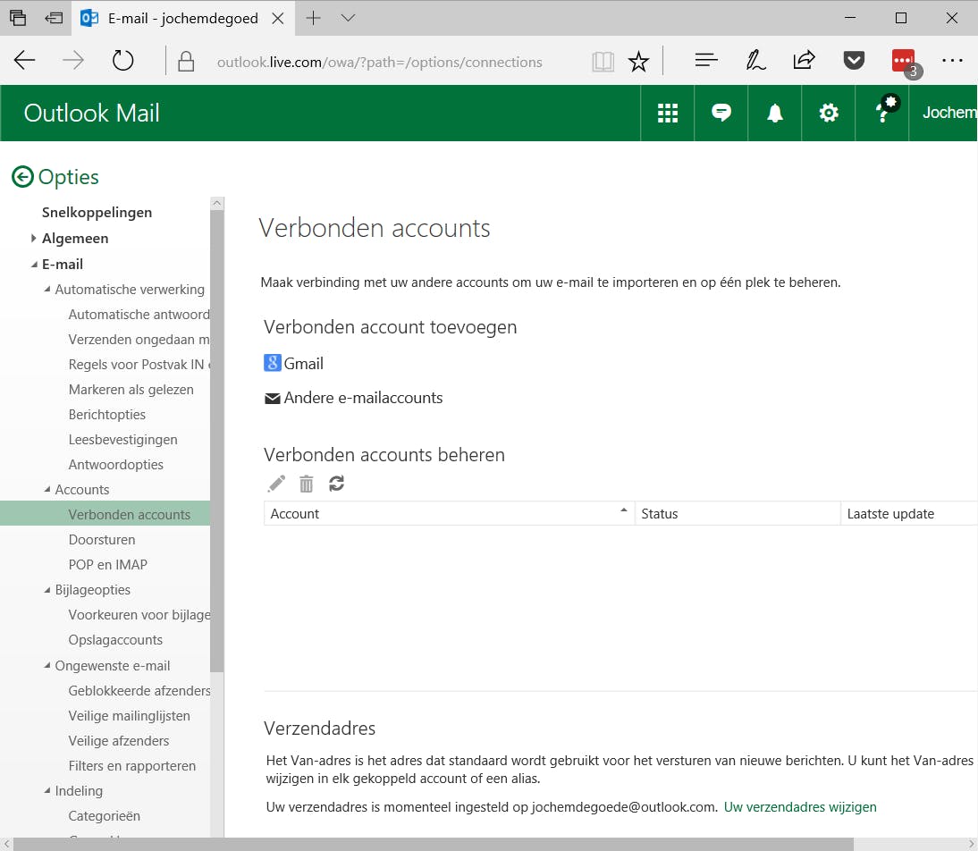
Task: Click the Outlook Mail title
Action: (92, 113)
